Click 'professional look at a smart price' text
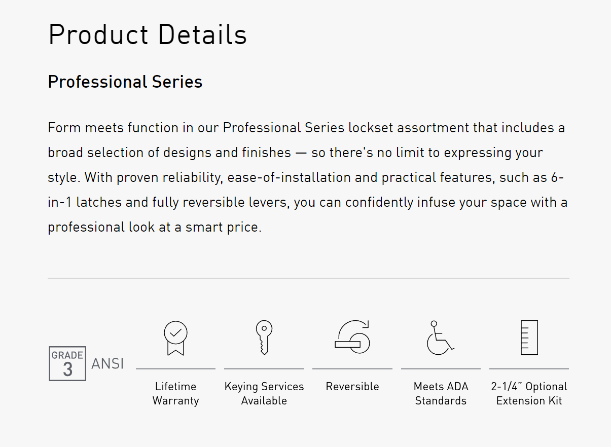611x447 pixels. coord(155,227)
